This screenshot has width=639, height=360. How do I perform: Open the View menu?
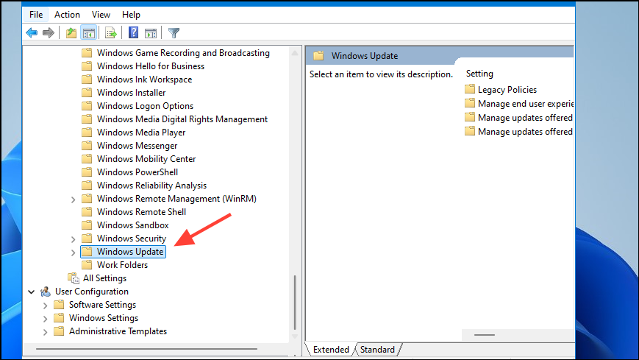[x=101, y=15]
